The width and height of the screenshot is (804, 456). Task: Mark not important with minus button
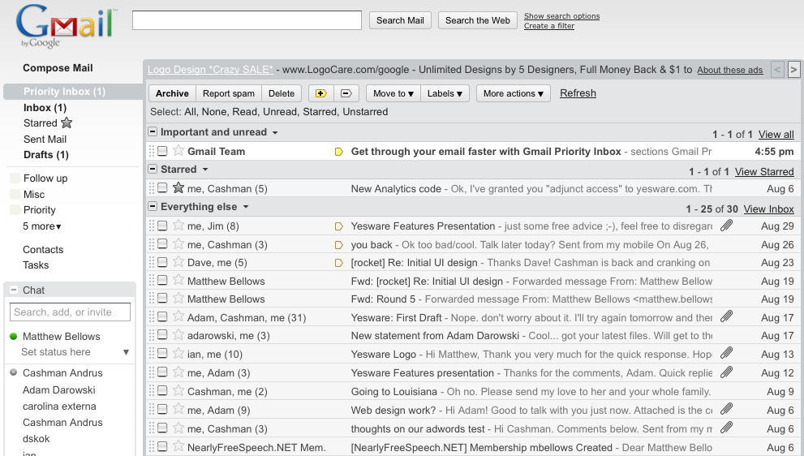point(346,93)
